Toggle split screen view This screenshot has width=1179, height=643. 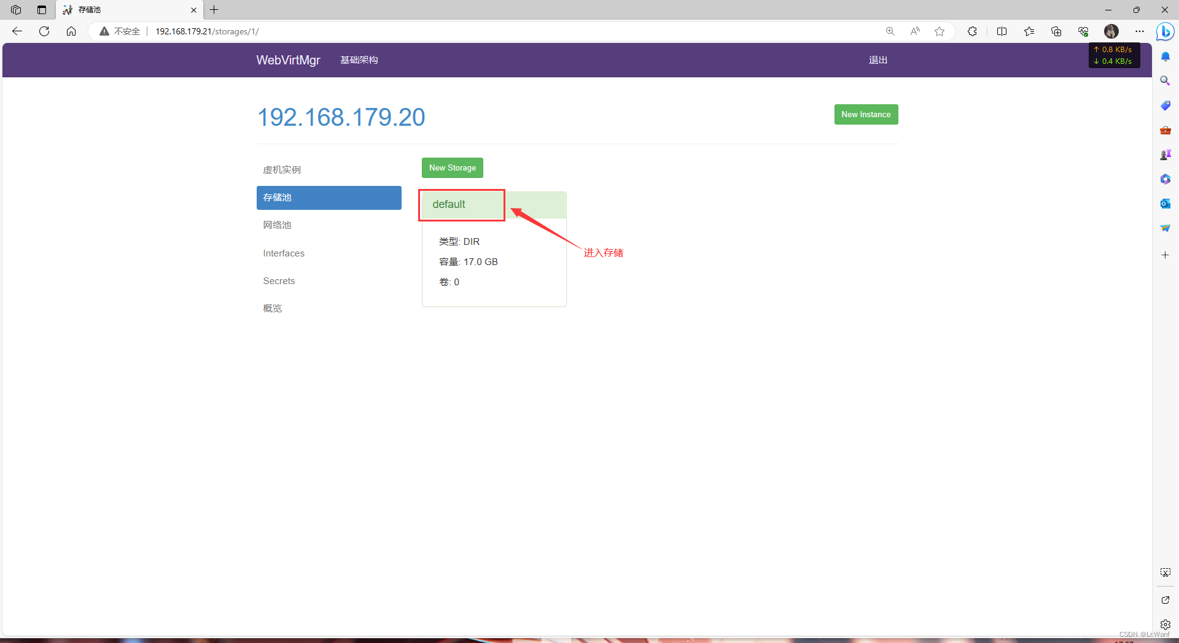pyautogui.click(x=1002, y=31)
